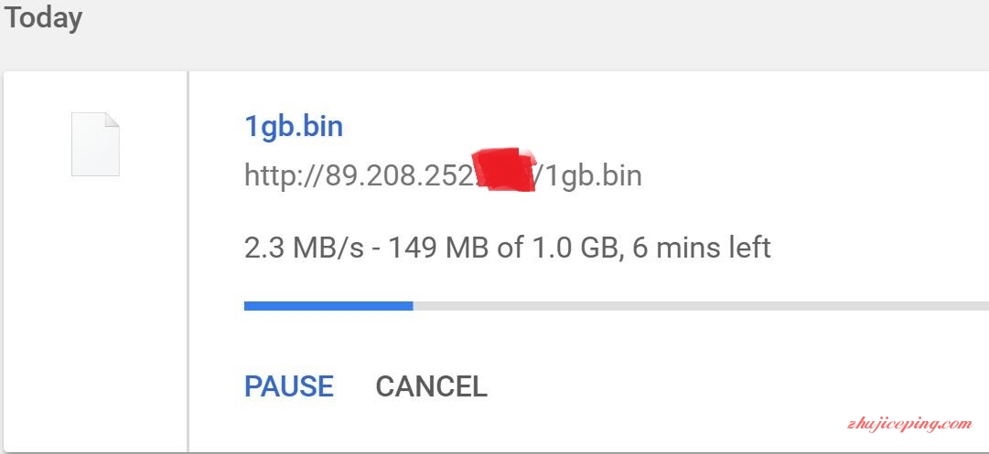The image size is (989, 454).
Task: Click empty space right of the CANCEL button
Action: [x=732, y=386]
